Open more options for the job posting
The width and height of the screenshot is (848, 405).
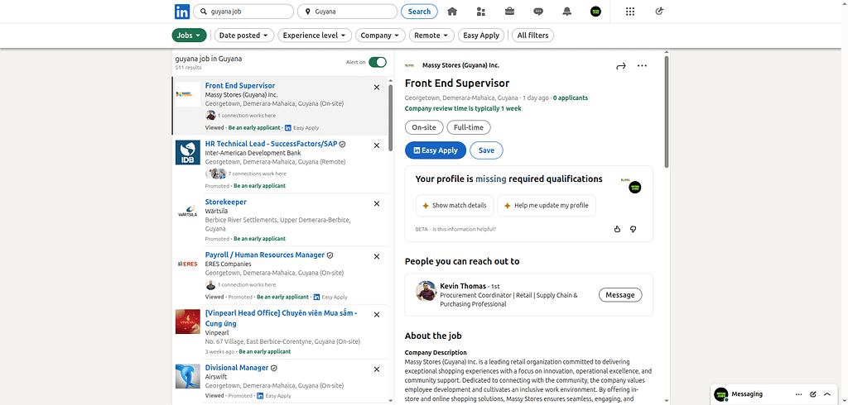tap(642, 66)
